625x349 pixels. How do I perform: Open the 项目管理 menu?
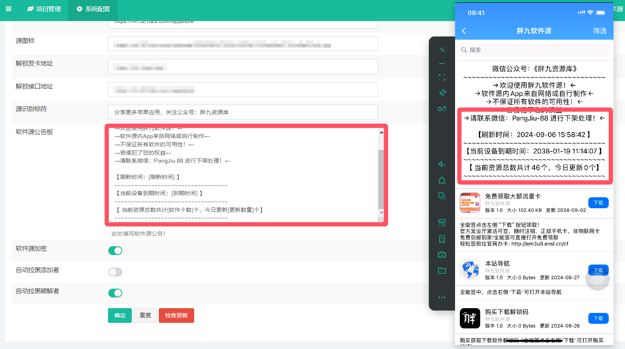point(44,9)
